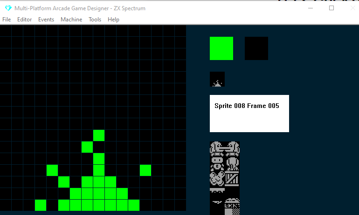359x215 pixels.
Task: Select the goggle-eyed face sprite in the strip
Action: 217,164
